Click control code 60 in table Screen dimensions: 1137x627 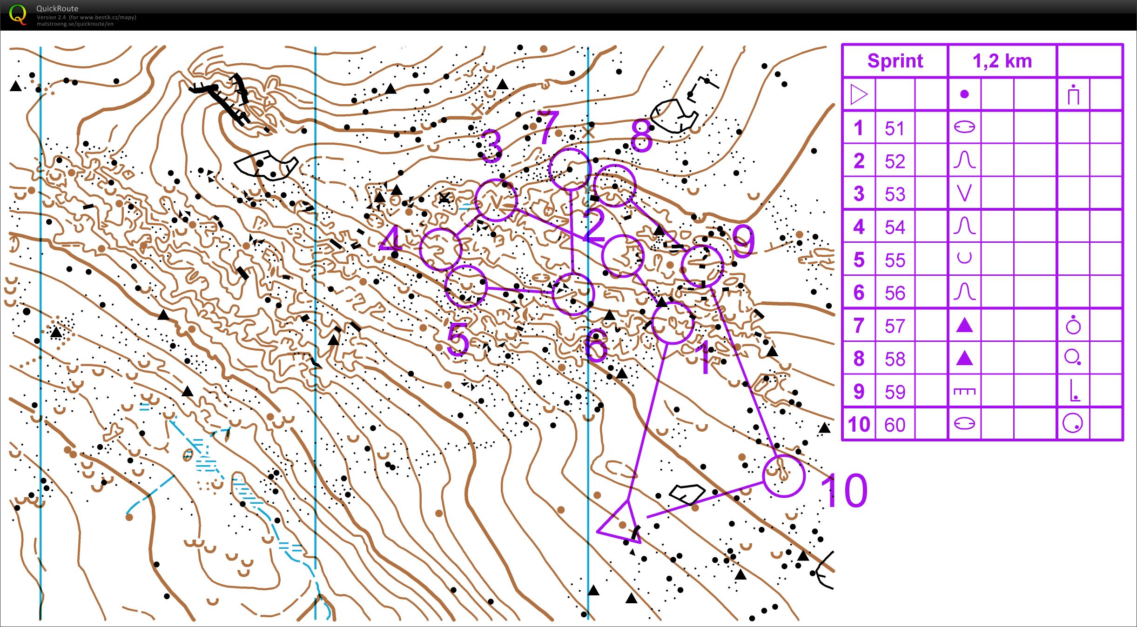click(895, 425)
